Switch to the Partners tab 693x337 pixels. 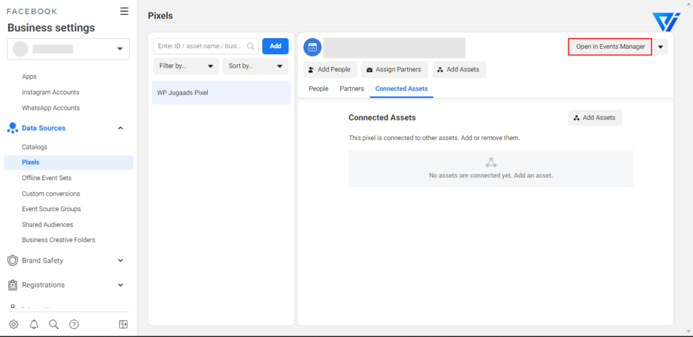tap(352, 89)
